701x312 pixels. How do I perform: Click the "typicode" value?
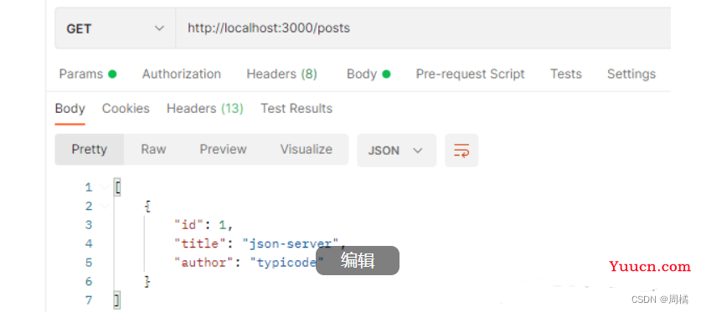[287, 263]
